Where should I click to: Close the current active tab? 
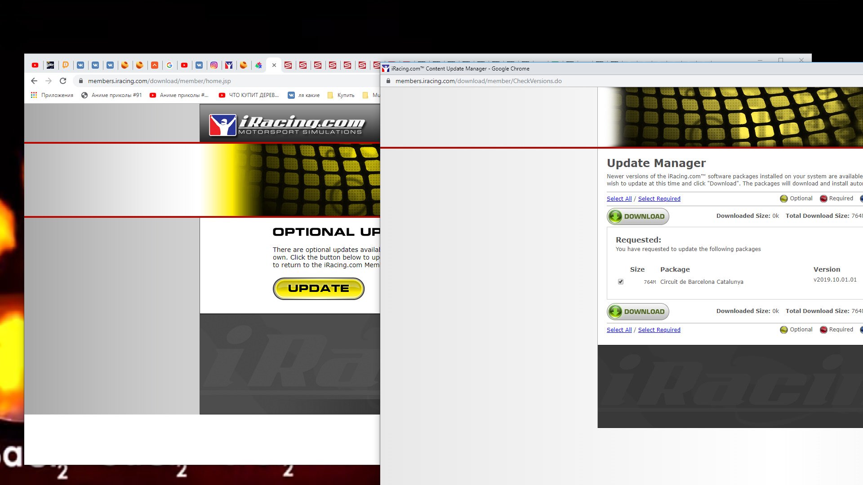click(274, 65)
